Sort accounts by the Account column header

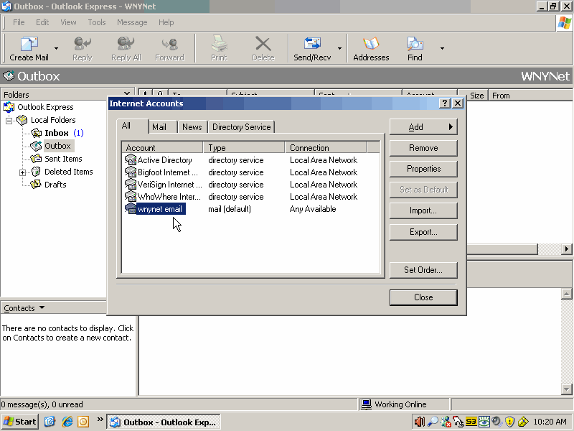pyautogui.click(x=163, y=148)
